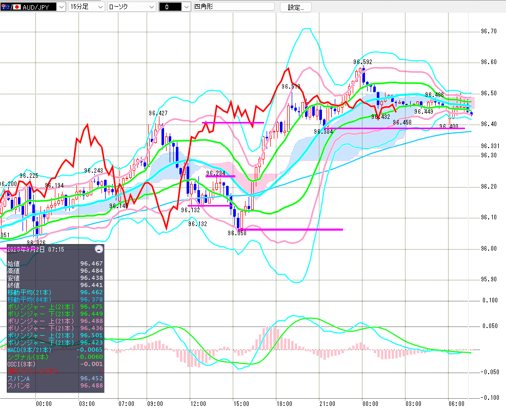Screen dimensions: 506x409
Task: Click the 15:00 time axis label
Action: [241, 404]
